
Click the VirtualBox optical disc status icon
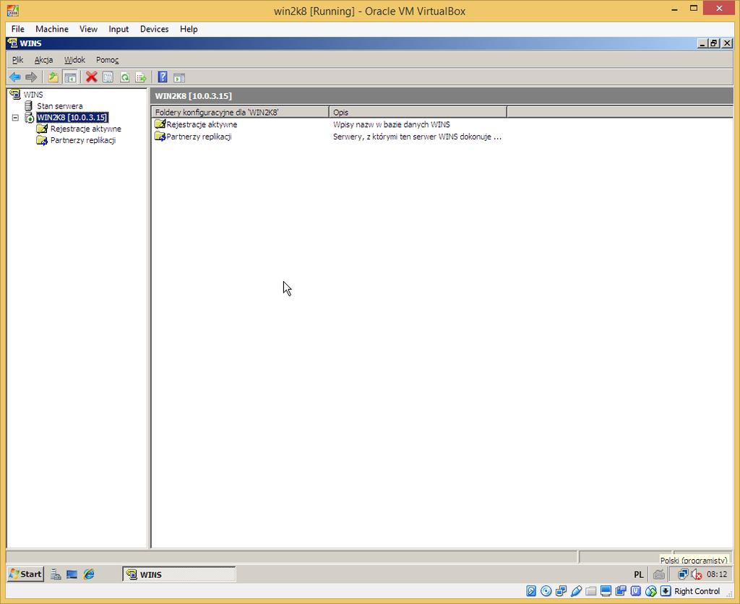pos(546,591)
